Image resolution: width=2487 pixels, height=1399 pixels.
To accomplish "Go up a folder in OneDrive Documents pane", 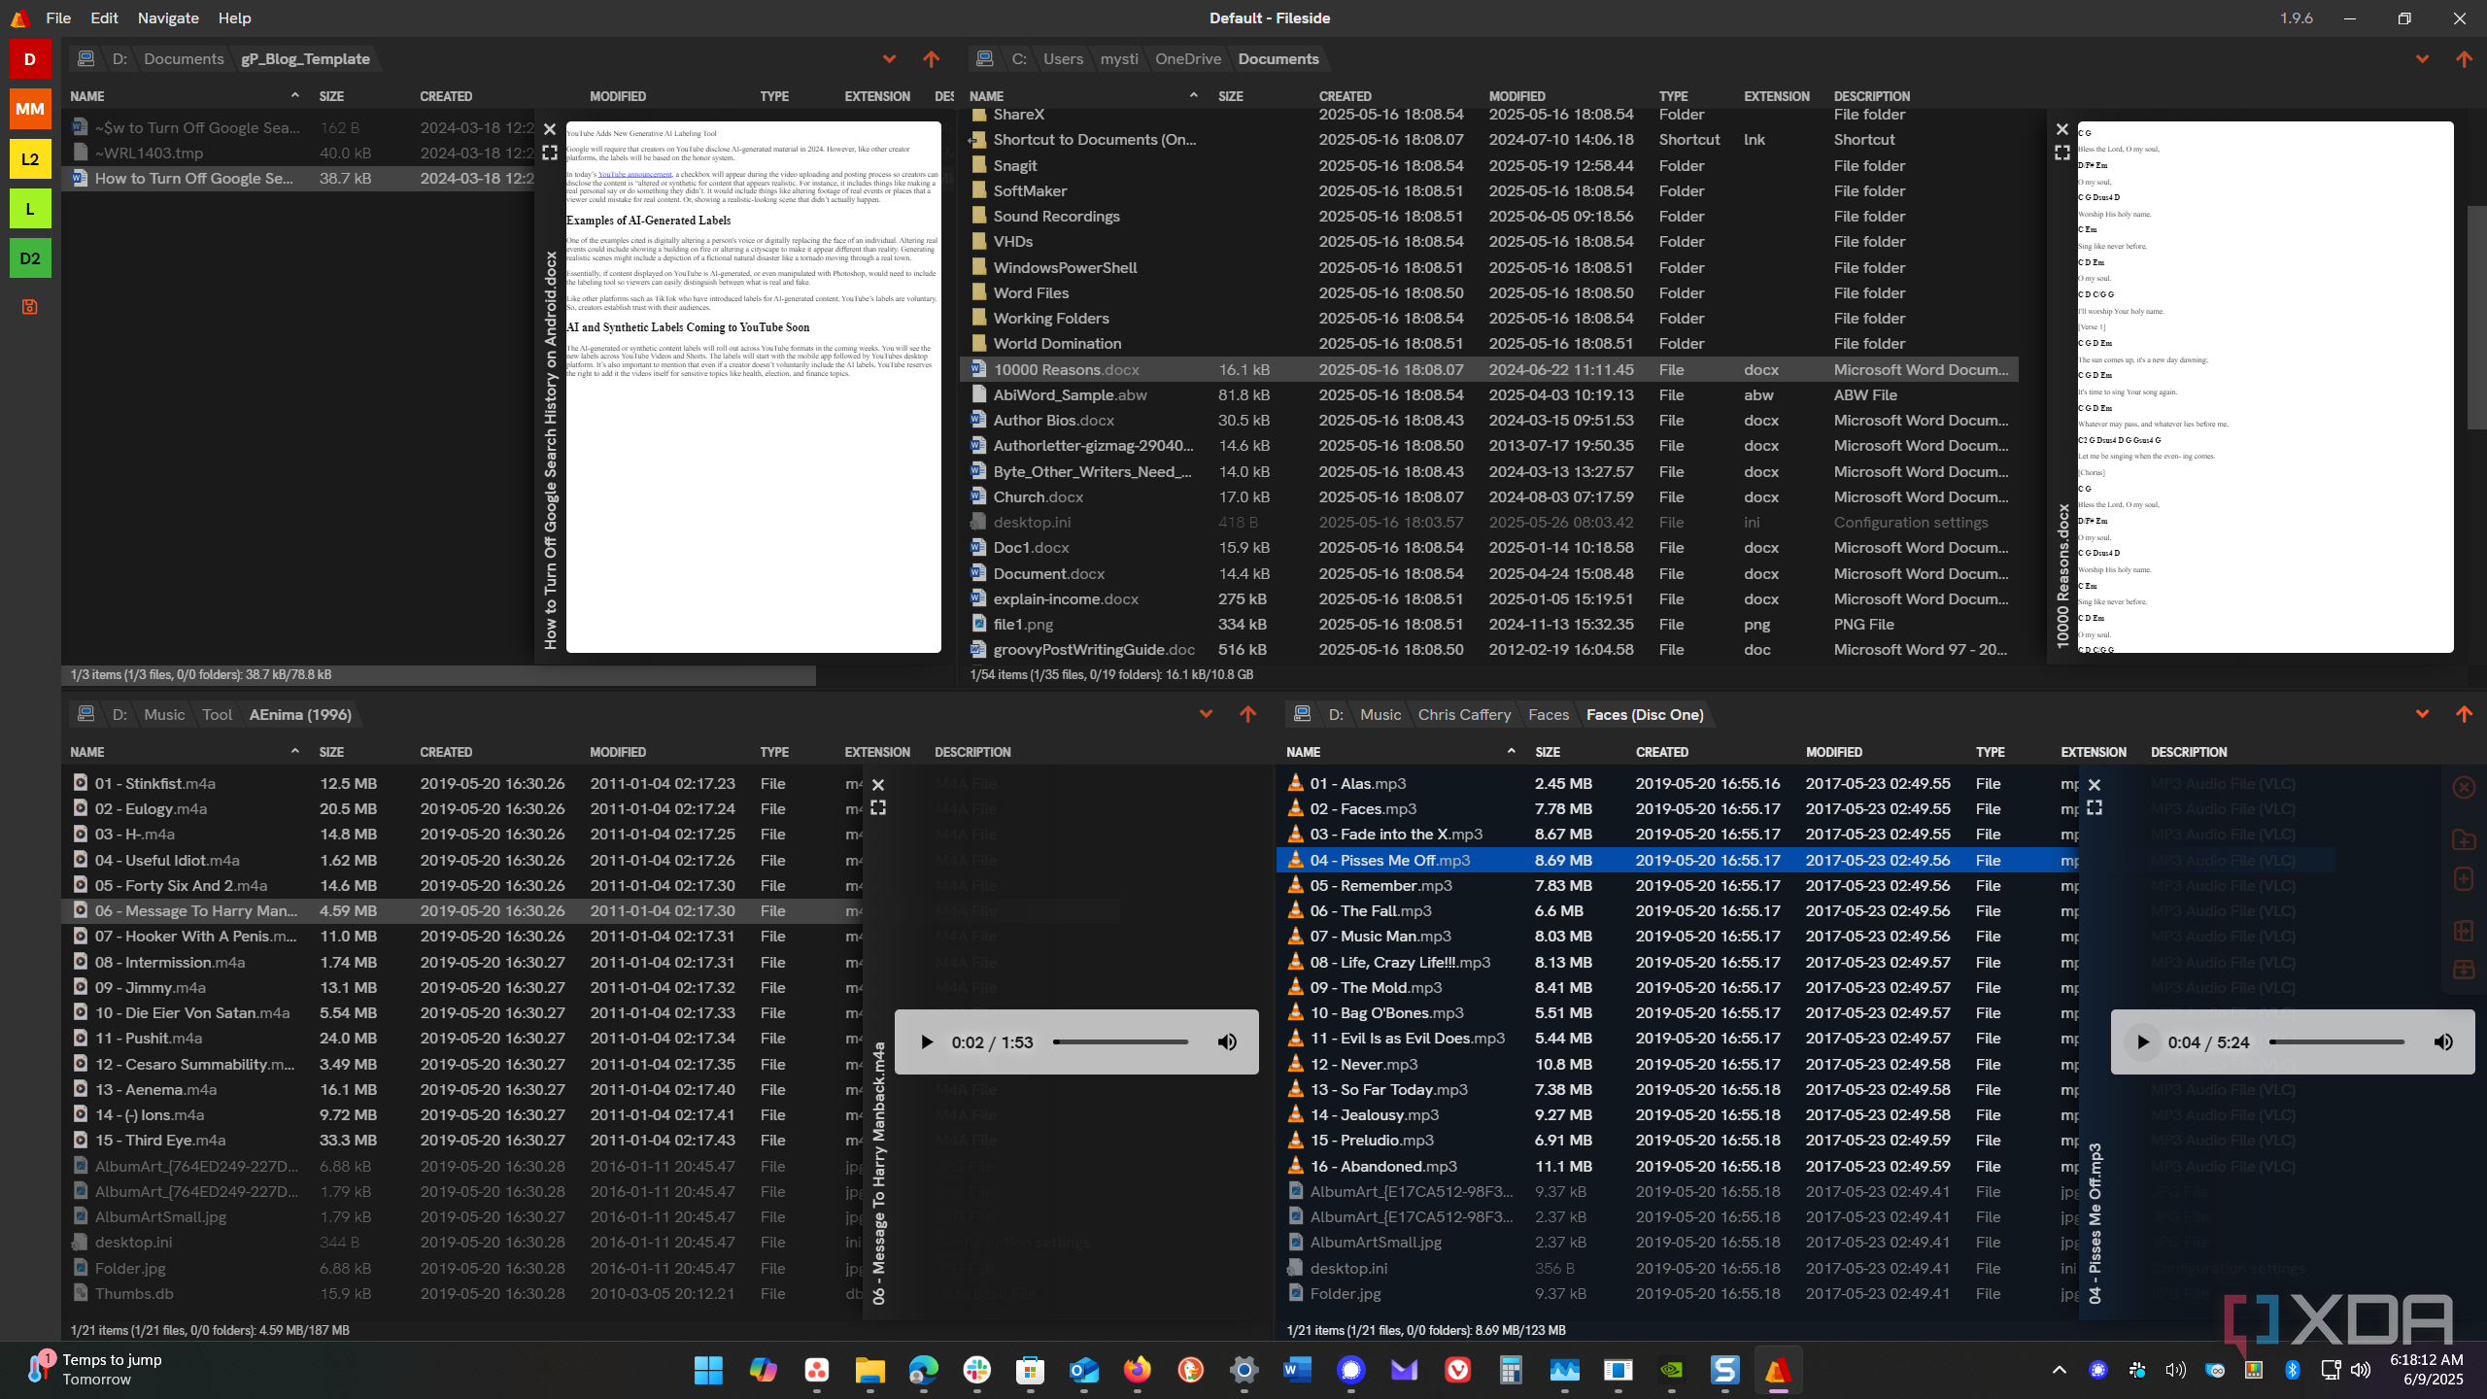I will coord(2464,59).
